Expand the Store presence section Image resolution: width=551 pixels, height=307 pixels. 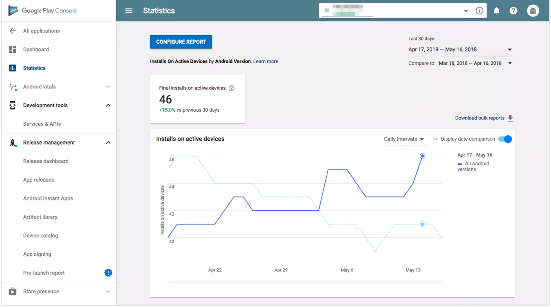point(108,291)
